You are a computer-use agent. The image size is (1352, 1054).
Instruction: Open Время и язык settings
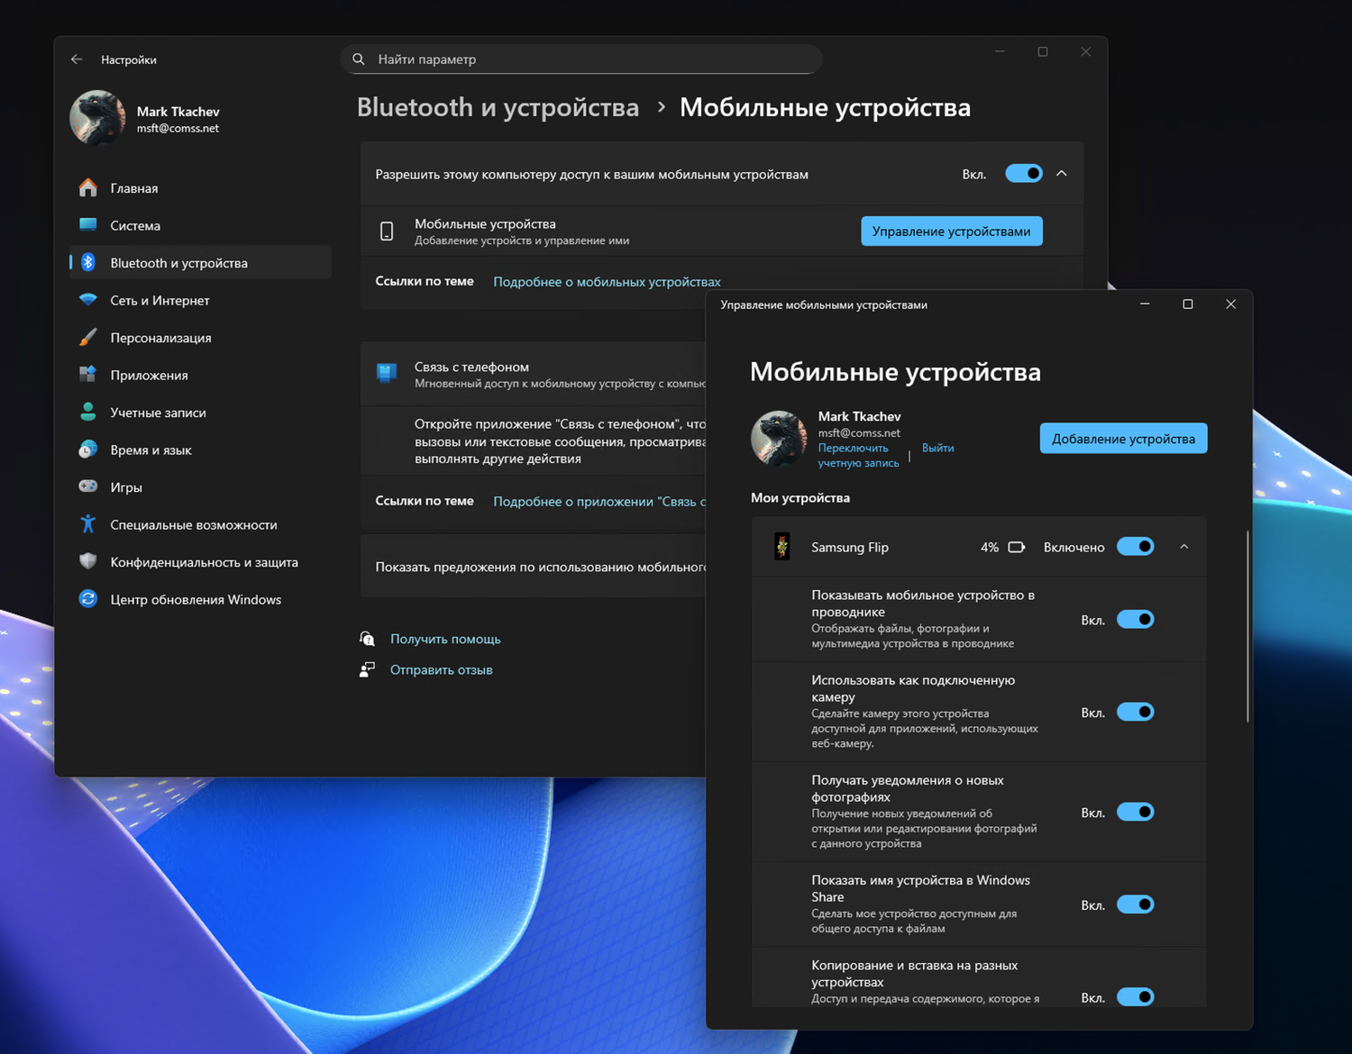[x=200, y=450]
